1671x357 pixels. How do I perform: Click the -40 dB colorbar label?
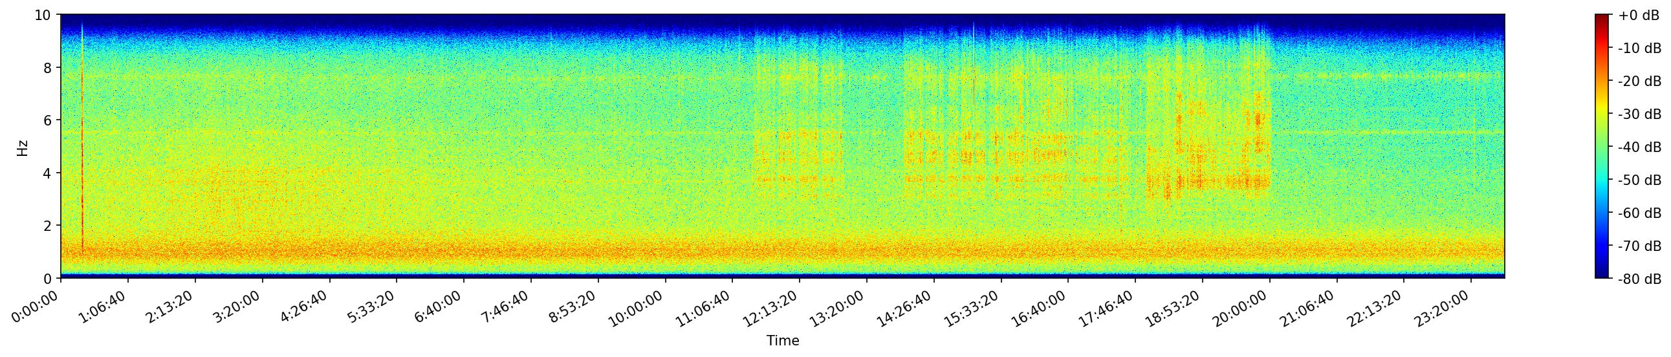1639,147
